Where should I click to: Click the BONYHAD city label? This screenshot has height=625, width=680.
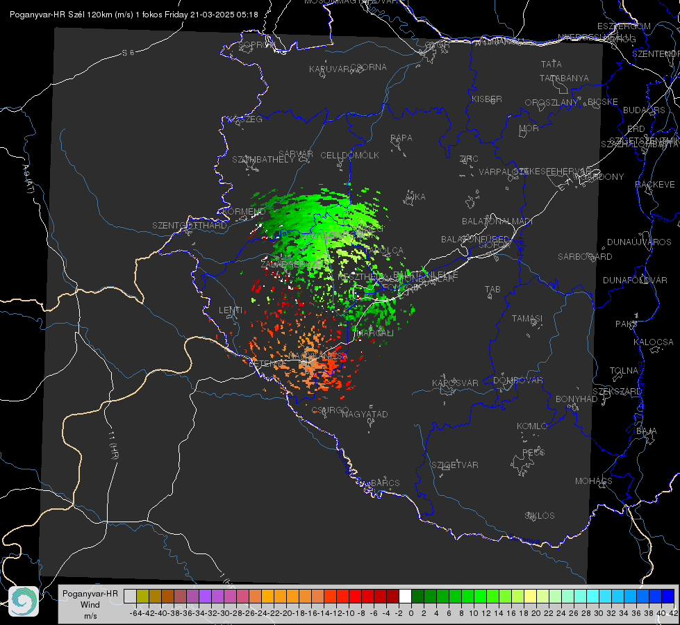coord(577,399)
